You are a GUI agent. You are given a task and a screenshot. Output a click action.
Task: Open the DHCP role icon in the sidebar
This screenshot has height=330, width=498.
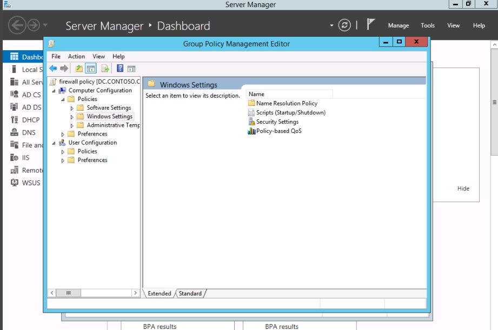(x=14, y=119)
